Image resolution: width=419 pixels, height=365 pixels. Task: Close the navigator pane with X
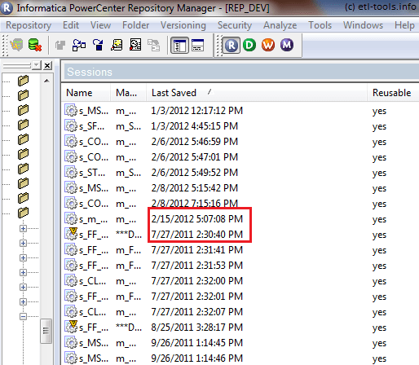coord(47,65)
